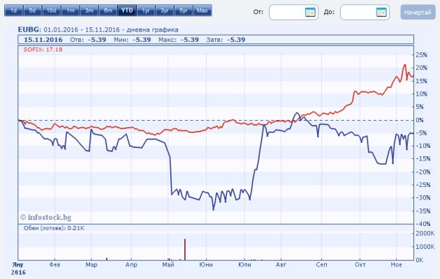The width and height of the screenshot is (440, 279).
Task: Click the Юли month axis label
Action: pos(244,265)
